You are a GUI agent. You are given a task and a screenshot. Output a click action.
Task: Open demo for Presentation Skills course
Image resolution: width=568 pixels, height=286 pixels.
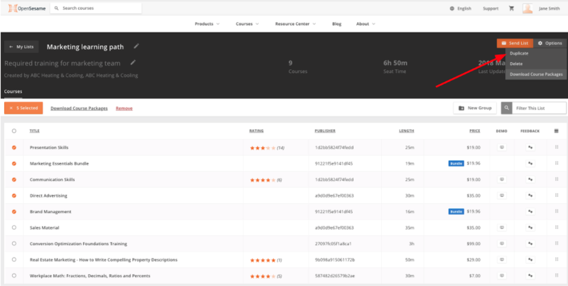[x=501, y=147]
